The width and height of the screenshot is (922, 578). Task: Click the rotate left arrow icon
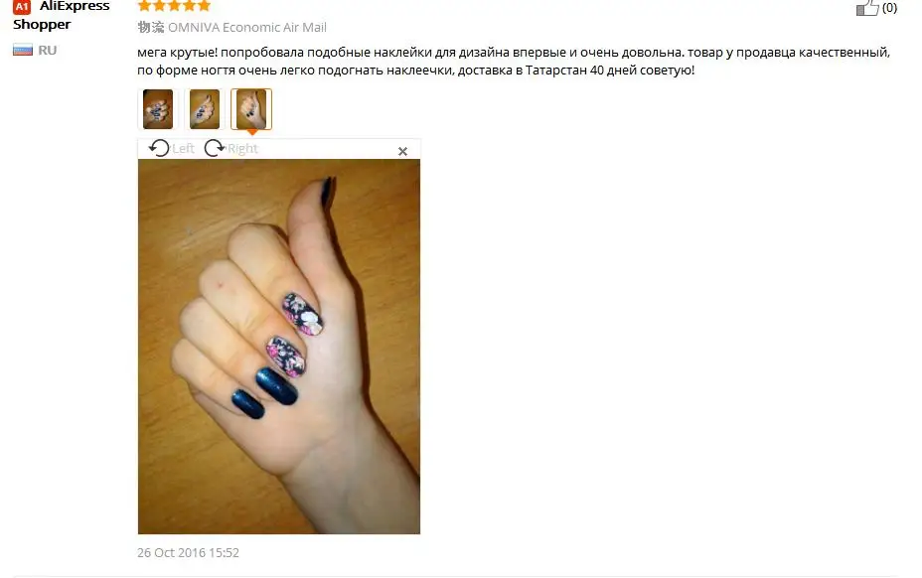[x=159, y=148]
